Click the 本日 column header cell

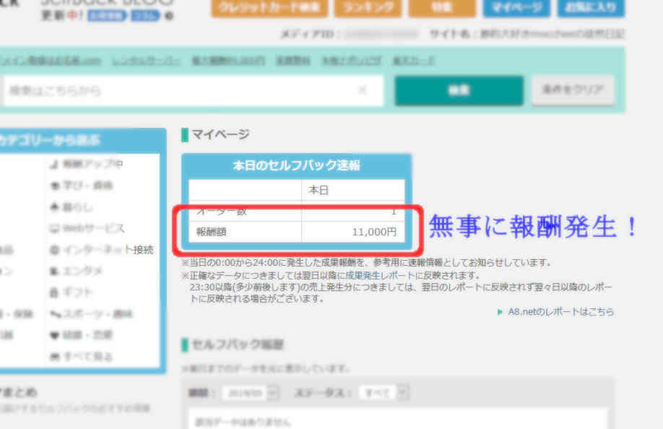pyautogui.click(x=353, y=190)
